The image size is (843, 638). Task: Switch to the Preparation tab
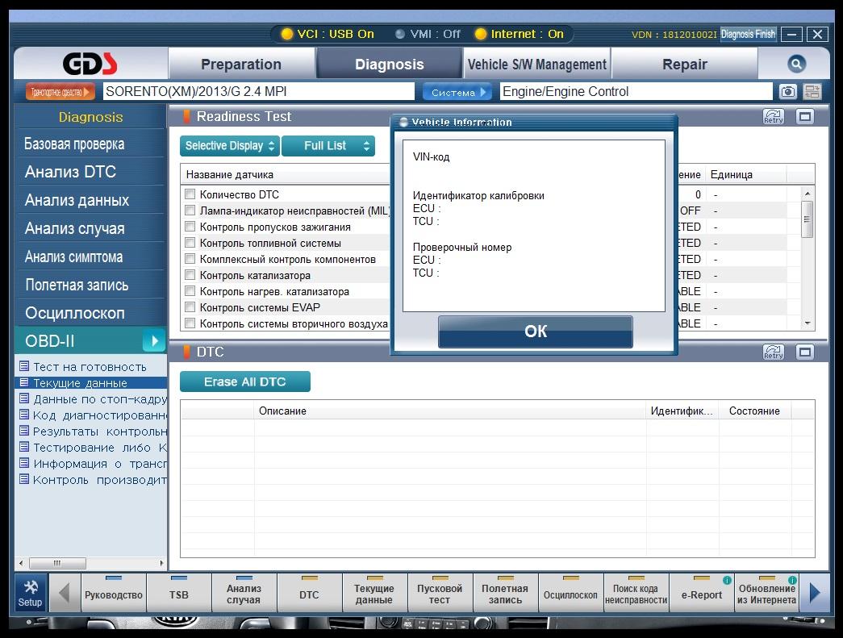pos(241,64)
